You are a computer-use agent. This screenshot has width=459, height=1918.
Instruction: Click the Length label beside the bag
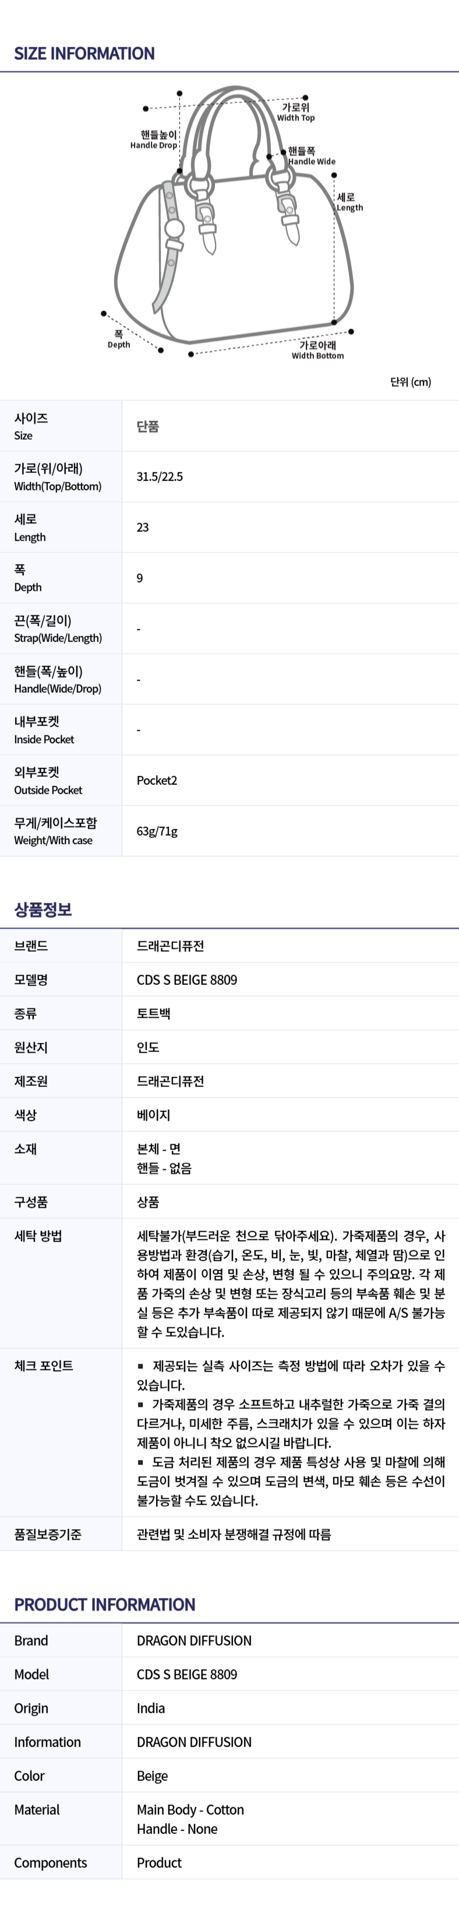pos(349,202)
